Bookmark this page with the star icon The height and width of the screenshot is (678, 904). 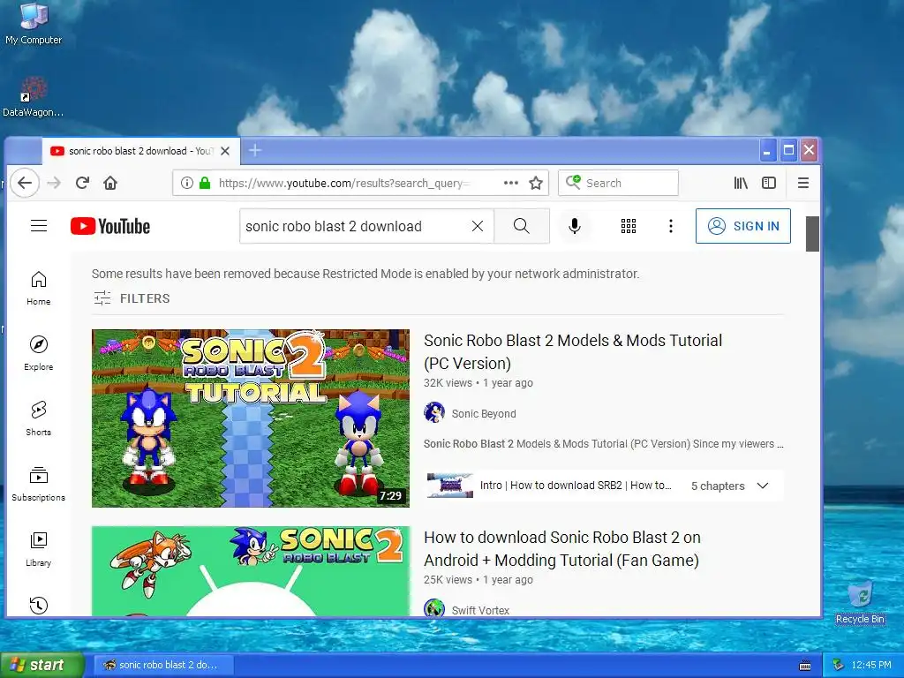(x=536, y=183)
